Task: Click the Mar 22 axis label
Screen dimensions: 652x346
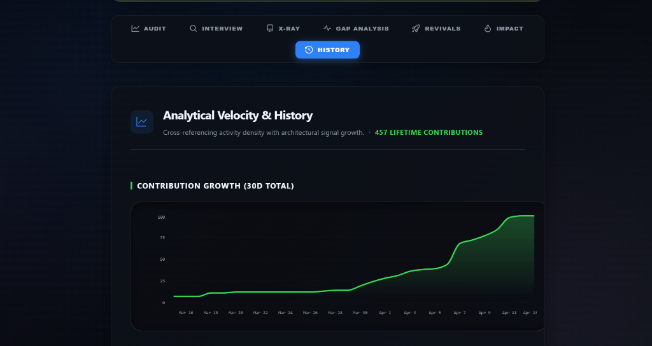Action: 260,313
